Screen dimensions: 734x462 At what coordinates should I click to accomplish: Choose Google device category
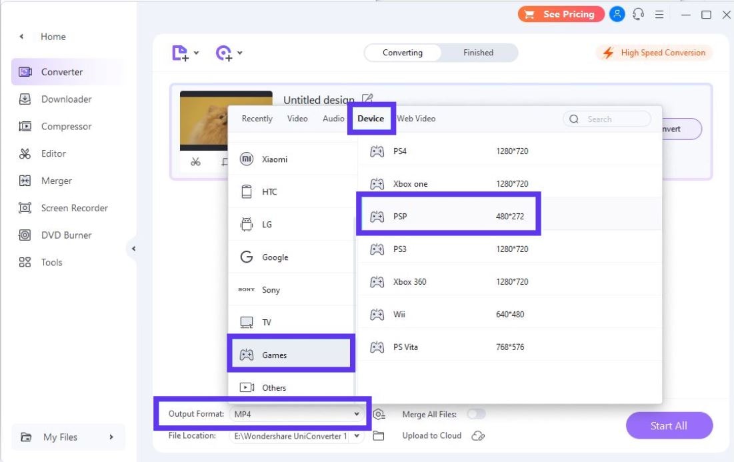(291, 257)
